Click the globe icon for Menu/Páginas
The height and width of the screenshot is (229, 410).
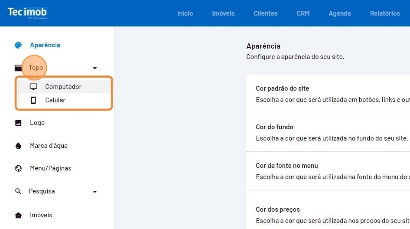pyautogui.click(x=18, y=168)
